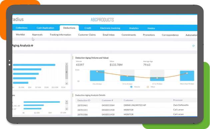Viewport: 210px width, 129px height.
Task: Go to the Approvals submenu
Action: (37, 35)
